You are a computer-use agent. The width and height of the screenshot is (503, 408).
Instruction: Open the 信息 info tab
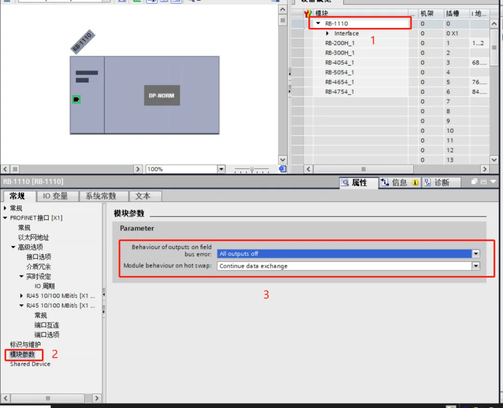pos(394,183)
